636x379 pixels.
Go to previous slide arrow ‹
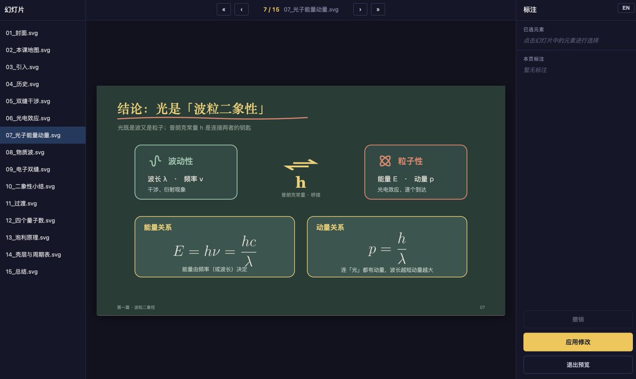coord(242,10)
